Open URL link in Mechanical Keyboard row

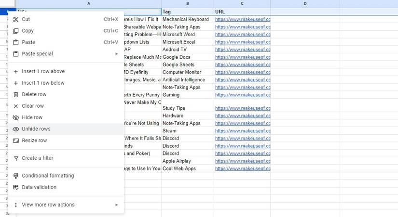pos(243,19)
